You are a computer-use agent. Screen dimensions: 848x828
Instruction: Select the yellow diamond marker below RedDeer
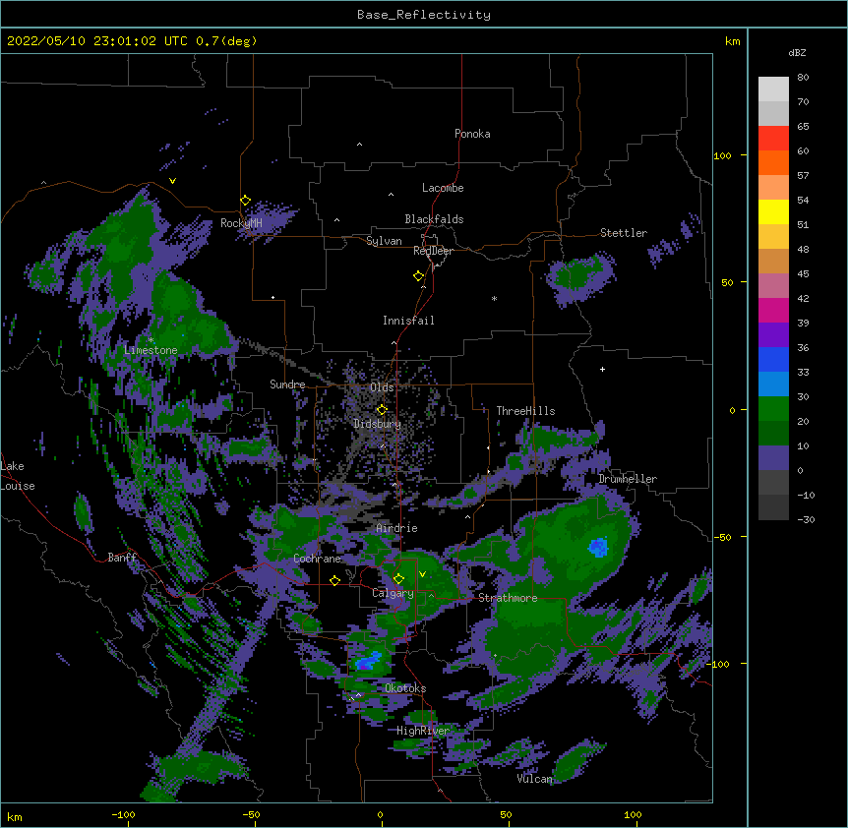click(x=418, y=276)
